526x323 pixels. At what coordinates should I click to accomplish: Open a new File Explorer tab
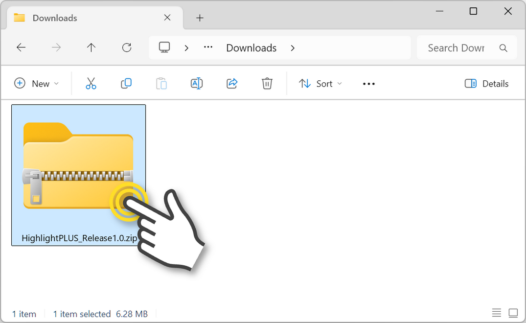[200, 18]
